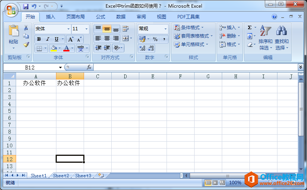Copy selection using the Copy icon
The width and height of the screenshot is (307, 190).
coord(26,36)
